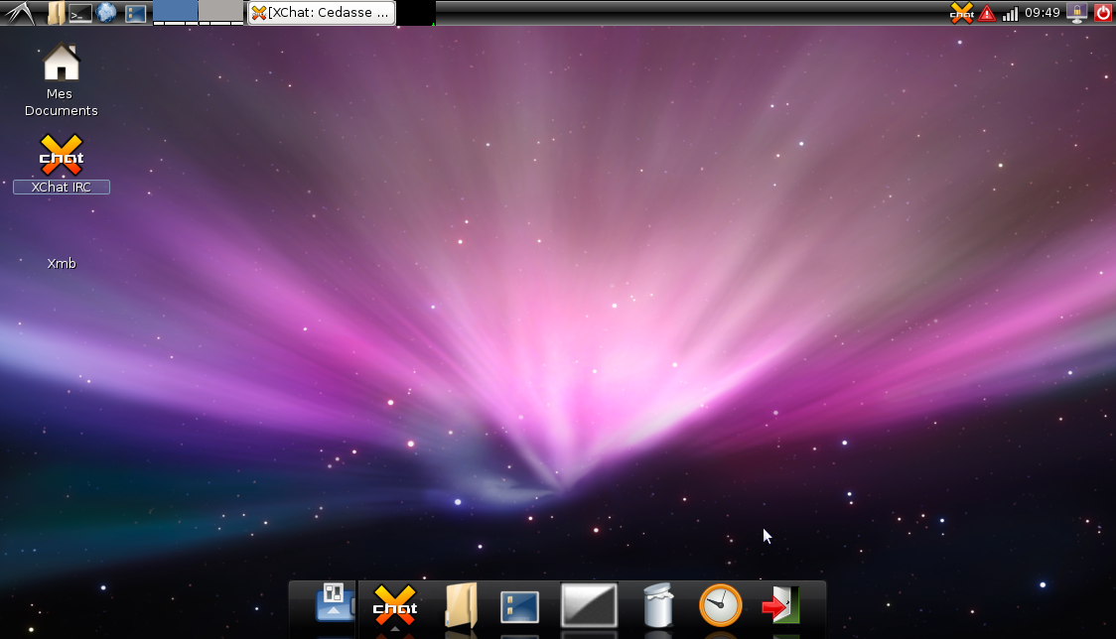Click the blue desktop window icon in dock
The image size is (1116, 639).
pos(519,607)
